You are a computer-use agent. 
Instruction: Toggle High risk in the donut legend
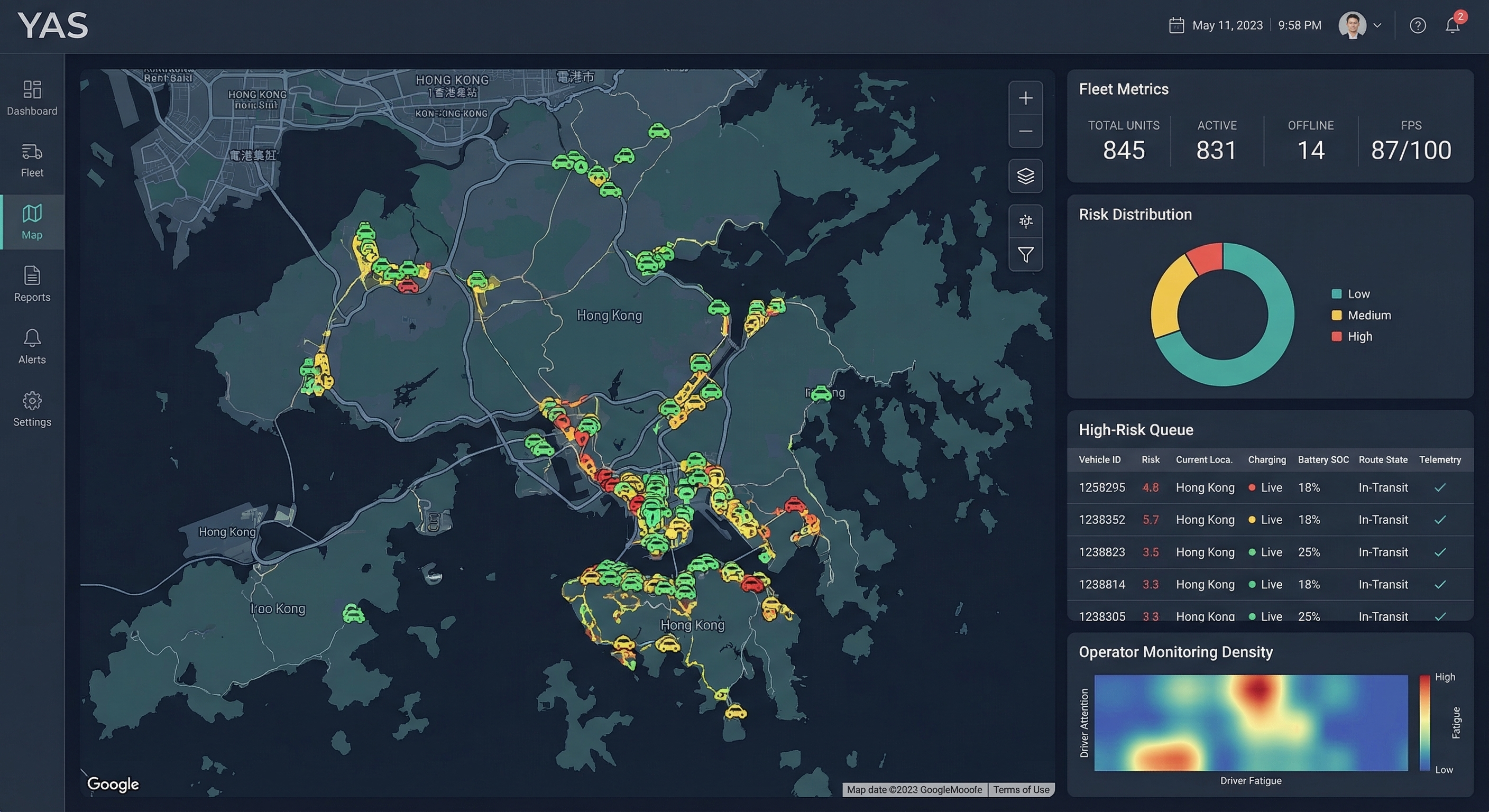pos(1353,336)
